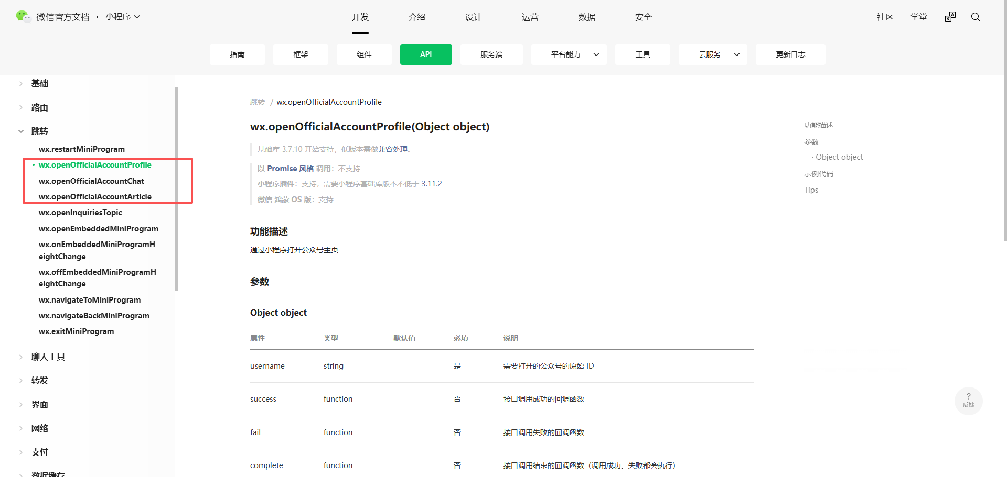
Task: Switch to the 设计 top tab
Action: click(x=474, y=17)
